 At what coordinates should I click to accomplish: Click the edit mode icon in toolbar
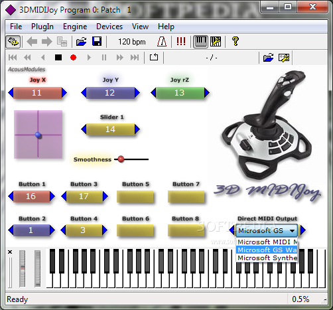[x=13, y=42]
